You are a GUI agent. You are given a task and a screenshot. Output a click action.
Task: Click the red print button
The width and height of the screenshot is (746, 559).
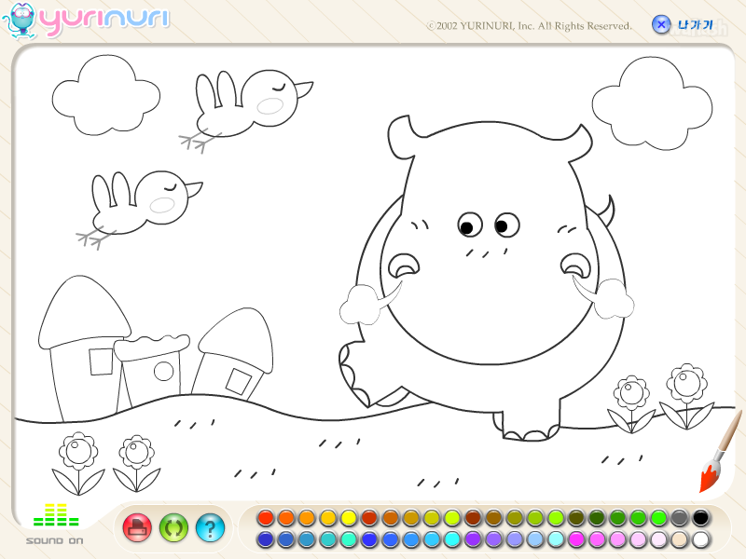tap(137, 527)
